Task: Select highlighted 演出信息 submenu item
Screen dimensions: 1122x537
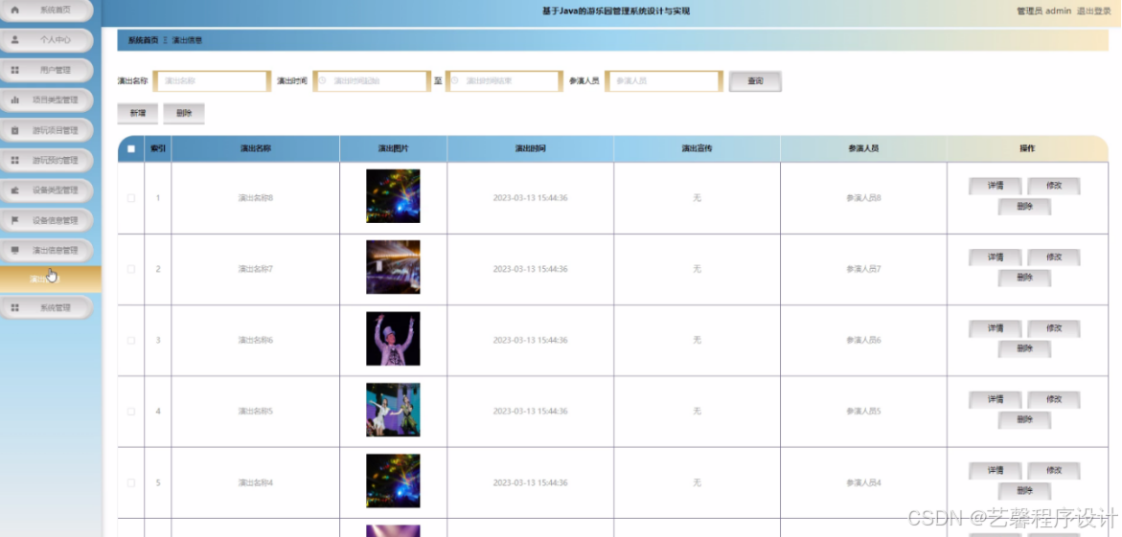Action: click(50, 279)
